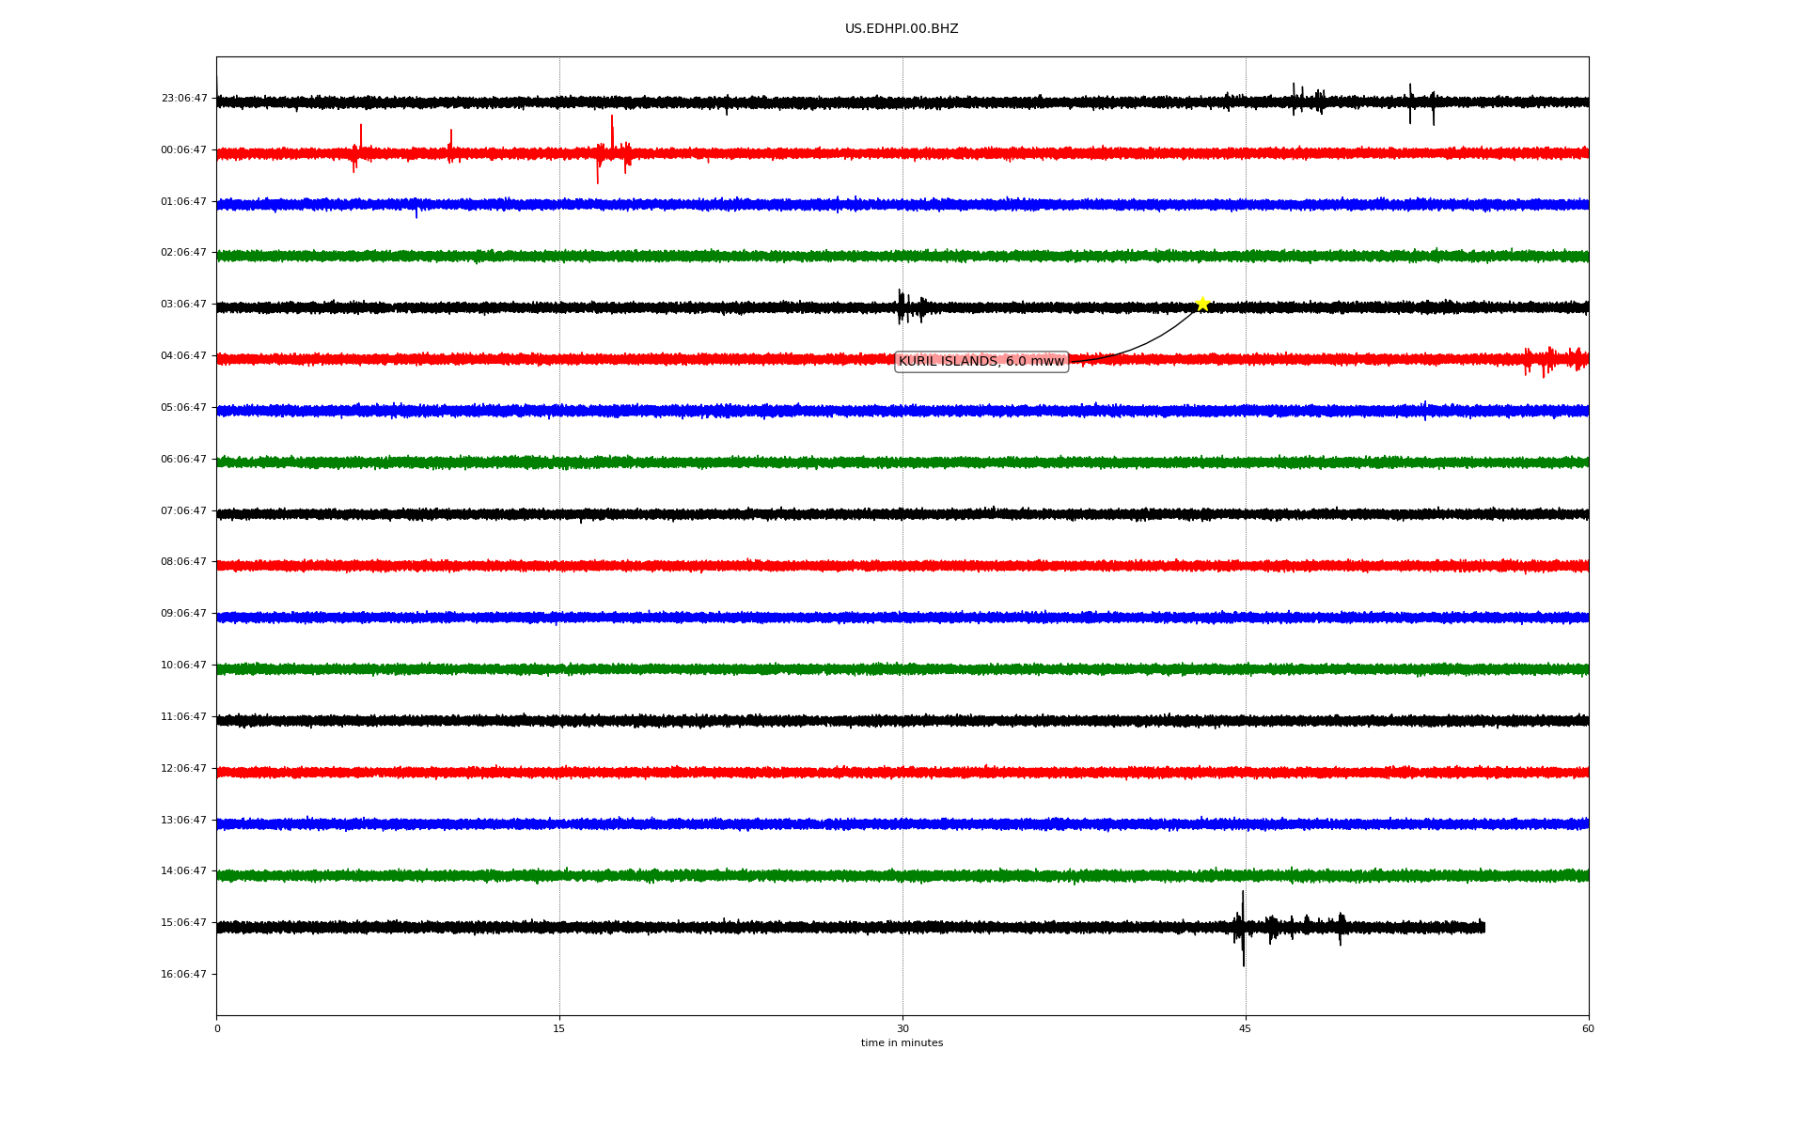
Task: Click the x-axis label 'time in minutes'
Action: tap(902, 1043)
